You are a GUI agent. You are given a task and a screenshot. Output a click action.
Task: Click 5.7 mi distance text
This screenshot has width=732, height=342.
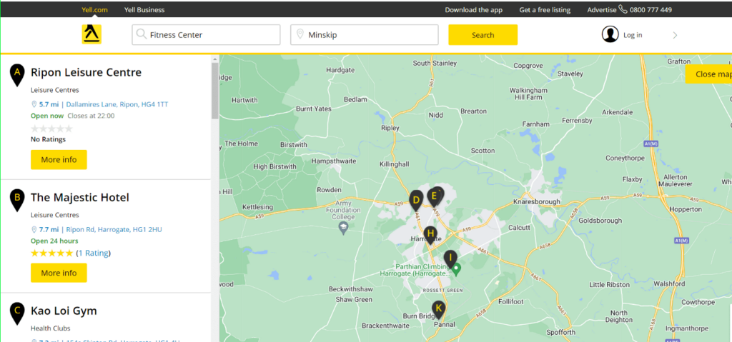[x=49, y=104]
